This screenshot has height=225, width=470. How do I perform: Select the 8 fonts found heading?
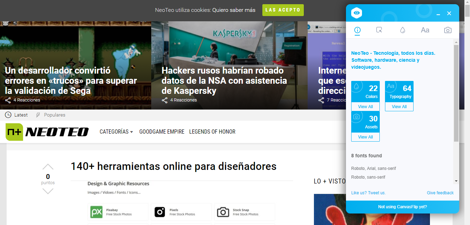click(367, 156)
